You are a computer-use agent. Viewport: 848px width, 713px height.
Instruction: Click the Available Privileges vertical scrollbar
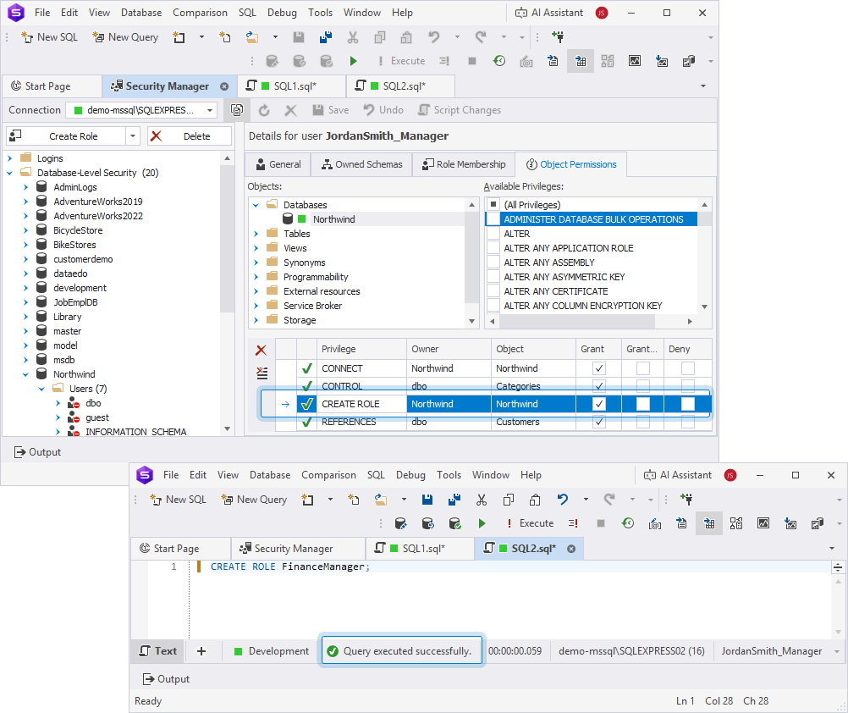coord(706,254)
